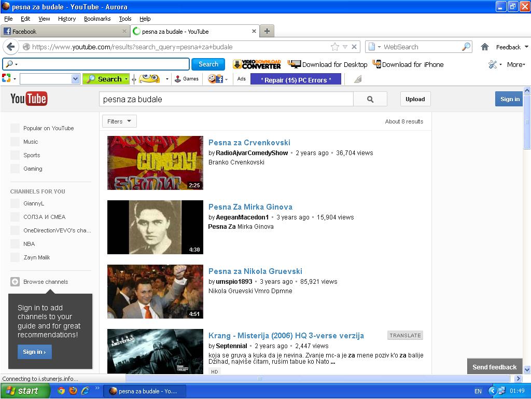Show hidden system tray icons arrow
The width and height of the screenshot is (531, 399).
(492, 391)
